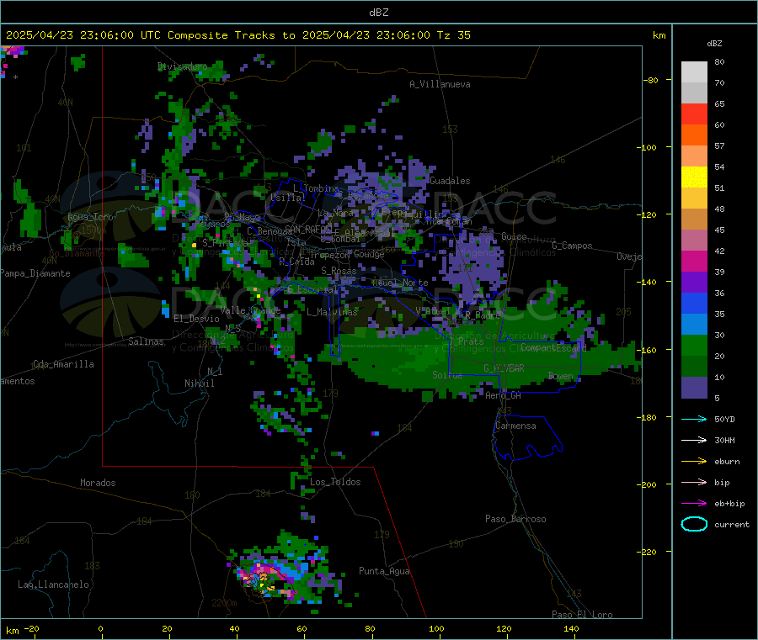Click the Agua_Toro map label

90,217
